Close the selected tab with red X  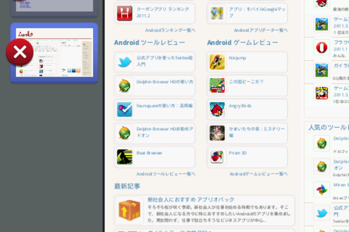[20, 52]
